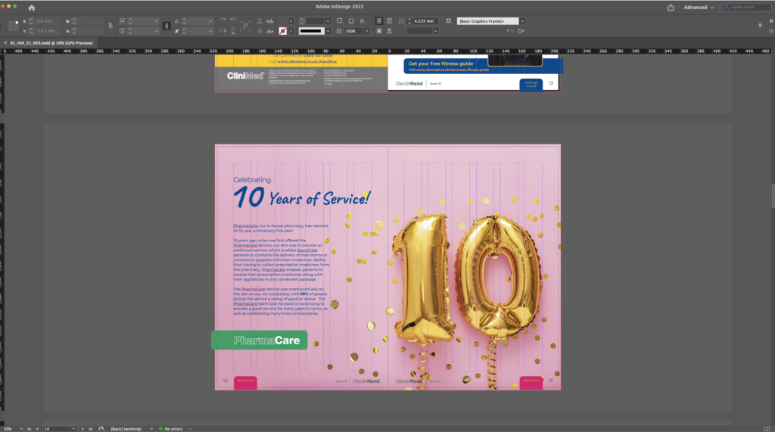
Task: Click the Home icon
Action: point(32,8)
